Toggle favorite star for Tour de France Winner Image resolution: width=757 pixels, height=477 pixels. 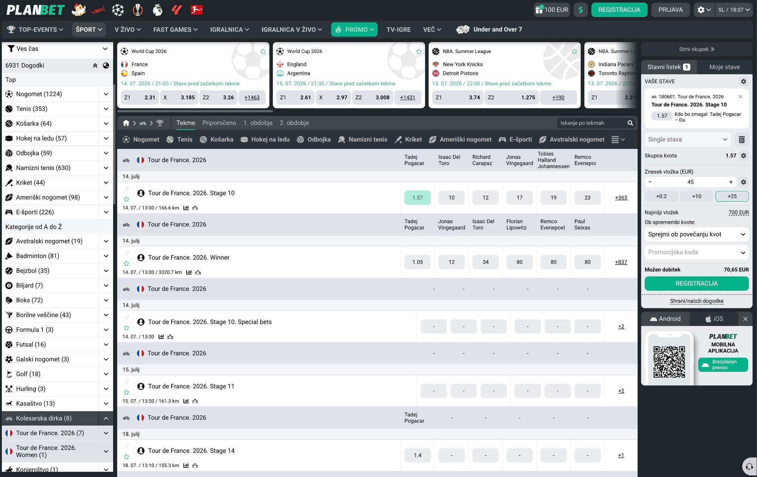pos(126,263)
